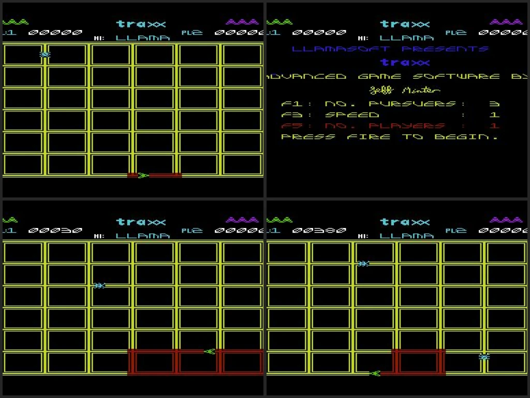530x398 pixels.
Task: Click the blue pursuer in top-left screenshot
Action: pyautogui.click(x=45, y=54)
